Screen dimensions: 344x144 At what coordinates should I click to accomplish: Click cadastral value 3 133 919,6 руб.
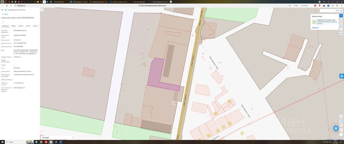(19, 83)
